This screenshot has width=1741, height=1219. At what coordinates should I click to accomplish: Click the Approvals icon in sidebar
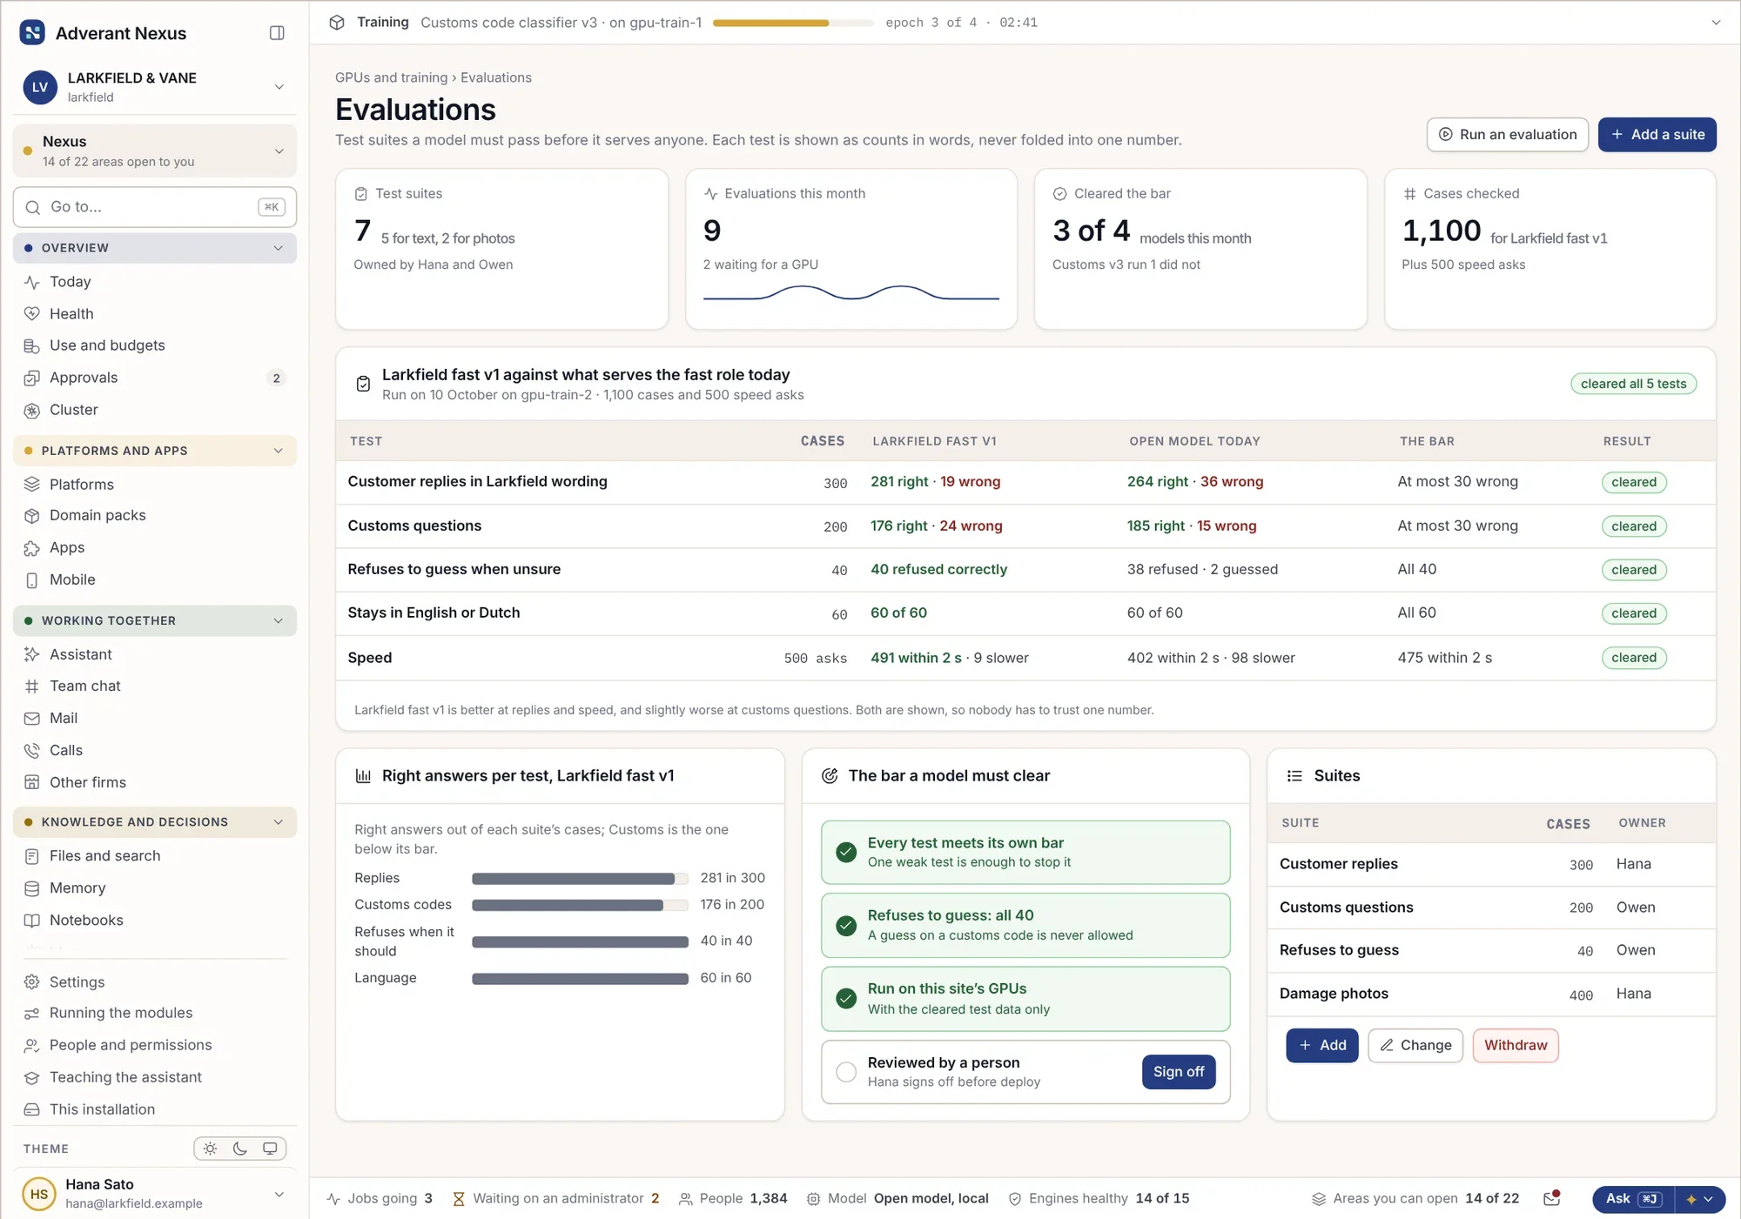point(32,378)
